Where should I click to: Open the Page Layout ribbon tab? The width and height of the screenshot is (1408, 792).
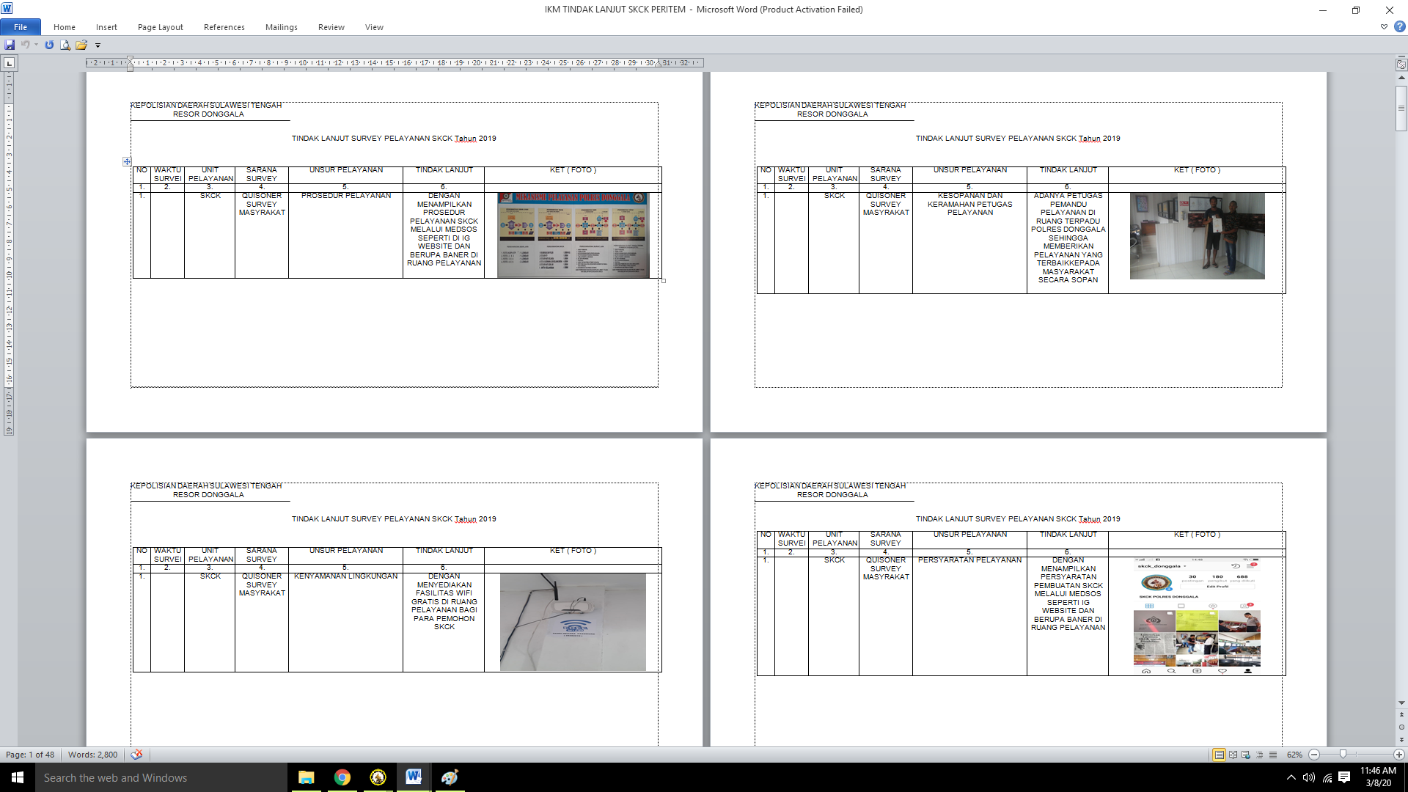(160, 27)
